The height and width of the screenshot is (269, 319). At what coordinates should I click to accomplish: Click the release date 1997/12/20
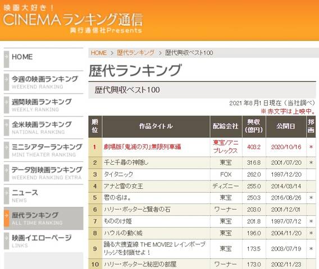pyautogui.click(x=286, y=174)
